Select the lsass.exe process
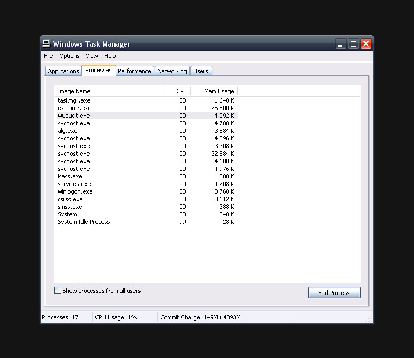This screenshot has width=414, height=358. (x=147, y=176)
